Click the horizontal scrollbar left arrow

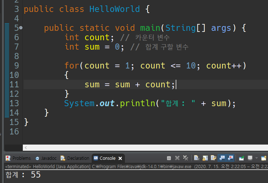coord(26,147)
